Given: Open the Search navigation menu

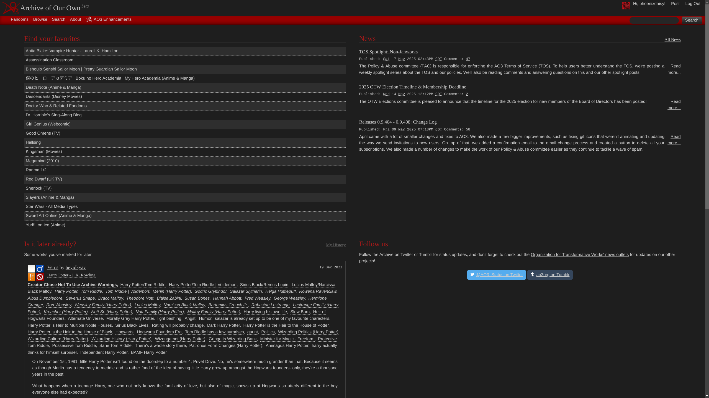Looking at the screenshot, I should click(x=58, y=19).
